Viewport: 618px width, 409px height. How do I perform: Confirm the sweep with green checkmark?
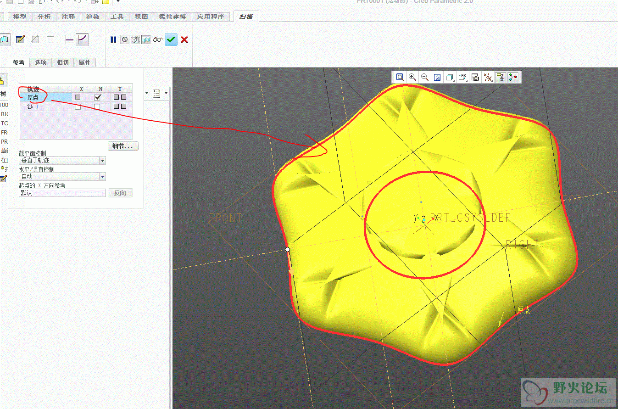pyautogui.click(x=171, y=40)
